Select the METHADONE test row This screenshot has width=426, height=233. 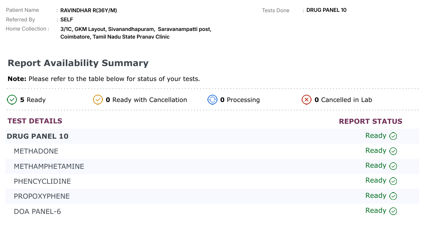tap(36, 151)
